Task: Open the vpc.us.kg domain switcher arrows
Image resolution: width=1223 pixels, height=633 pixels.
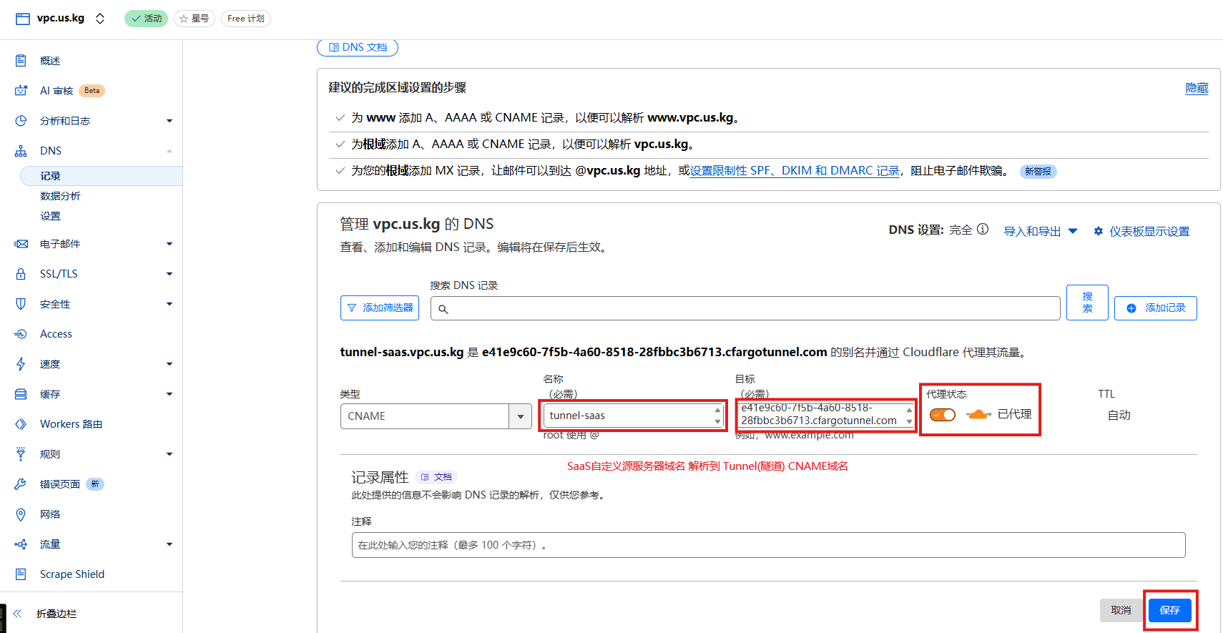Action: [100, 19]
